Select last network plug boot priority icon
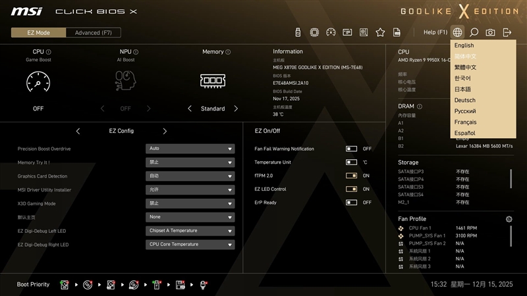 click(x=203, y=285)
